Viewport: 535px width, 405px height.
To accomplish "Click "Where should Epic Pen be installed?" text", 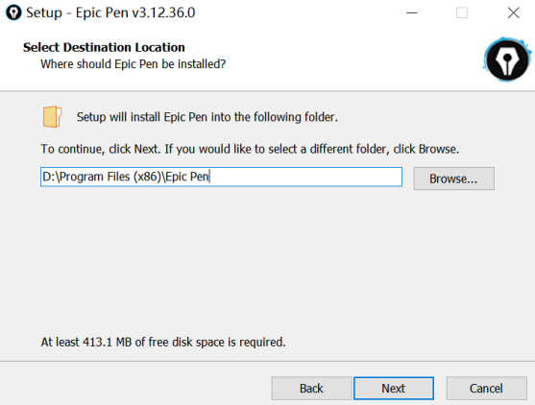I will click(x=134, y=64).
